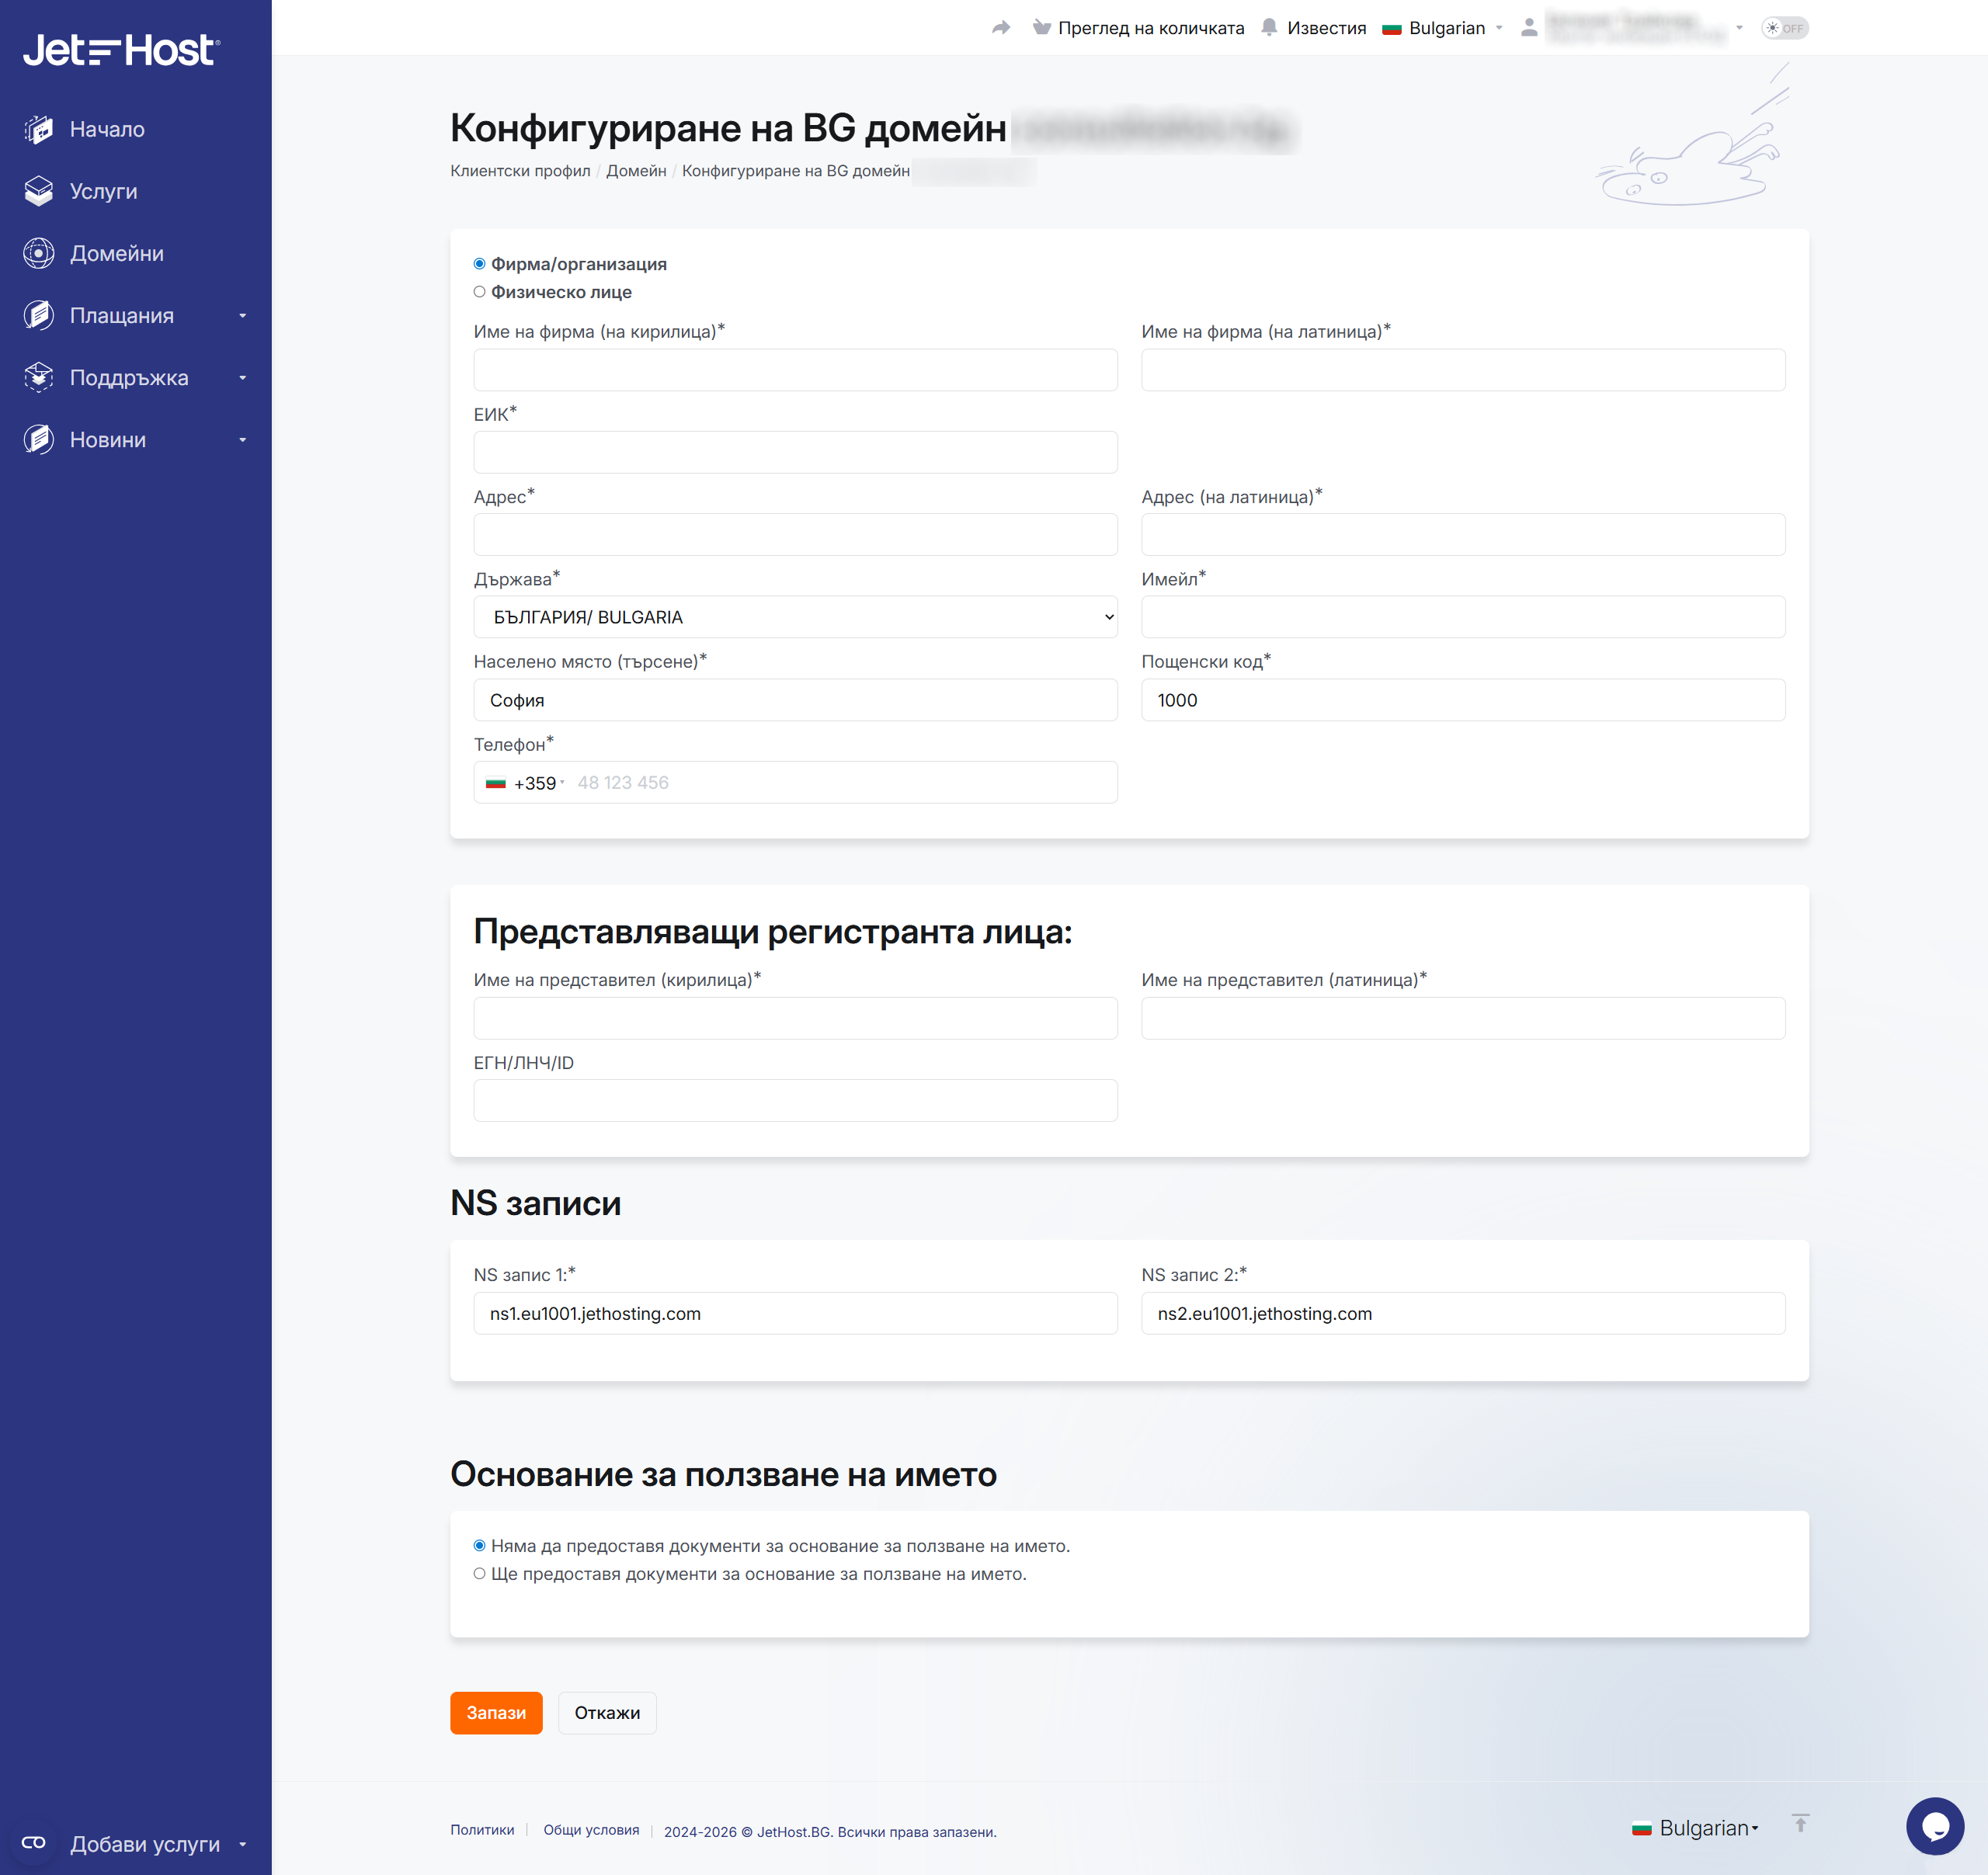Select Ще предоставя документи radio option
Screen dimensions: 1988x1875
pos(480,1574)
